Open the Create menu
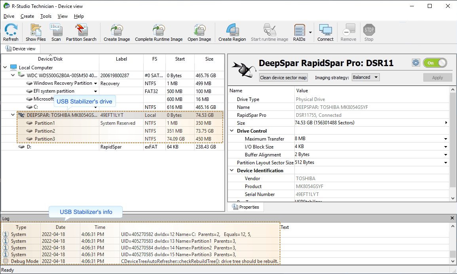The height and width of the screenshot is (274, 457). 27,16
